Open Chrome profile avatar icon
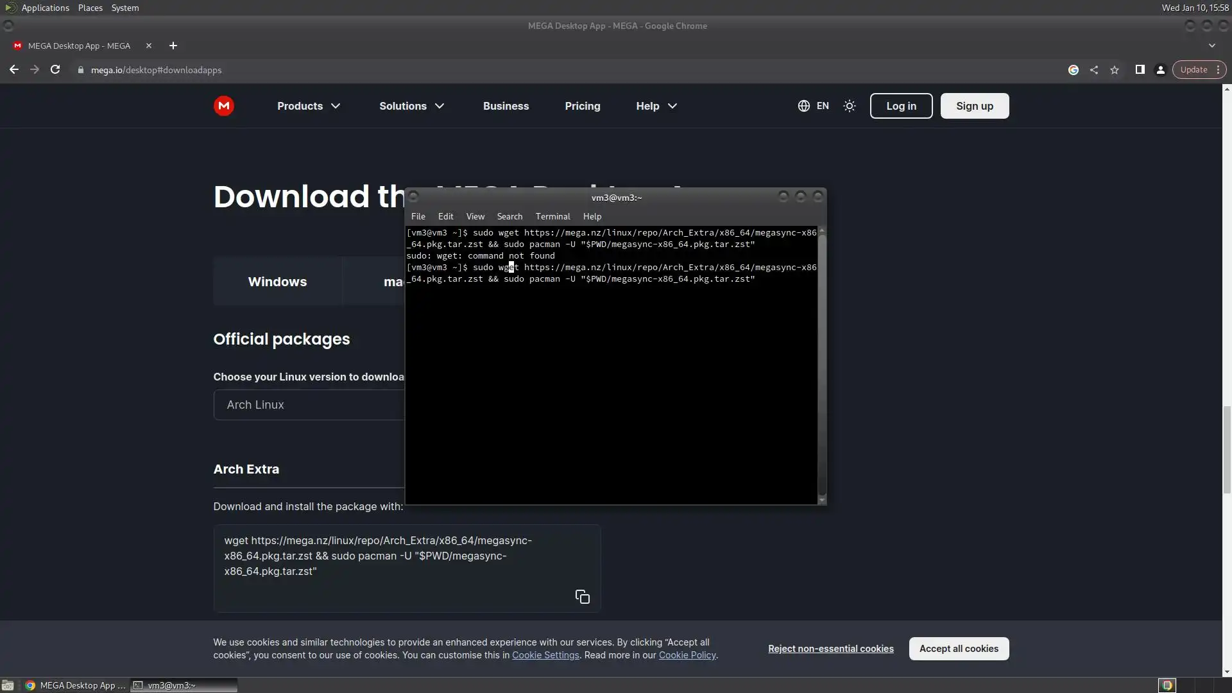Screen dimensions: 1232x693 (1160, 70)
